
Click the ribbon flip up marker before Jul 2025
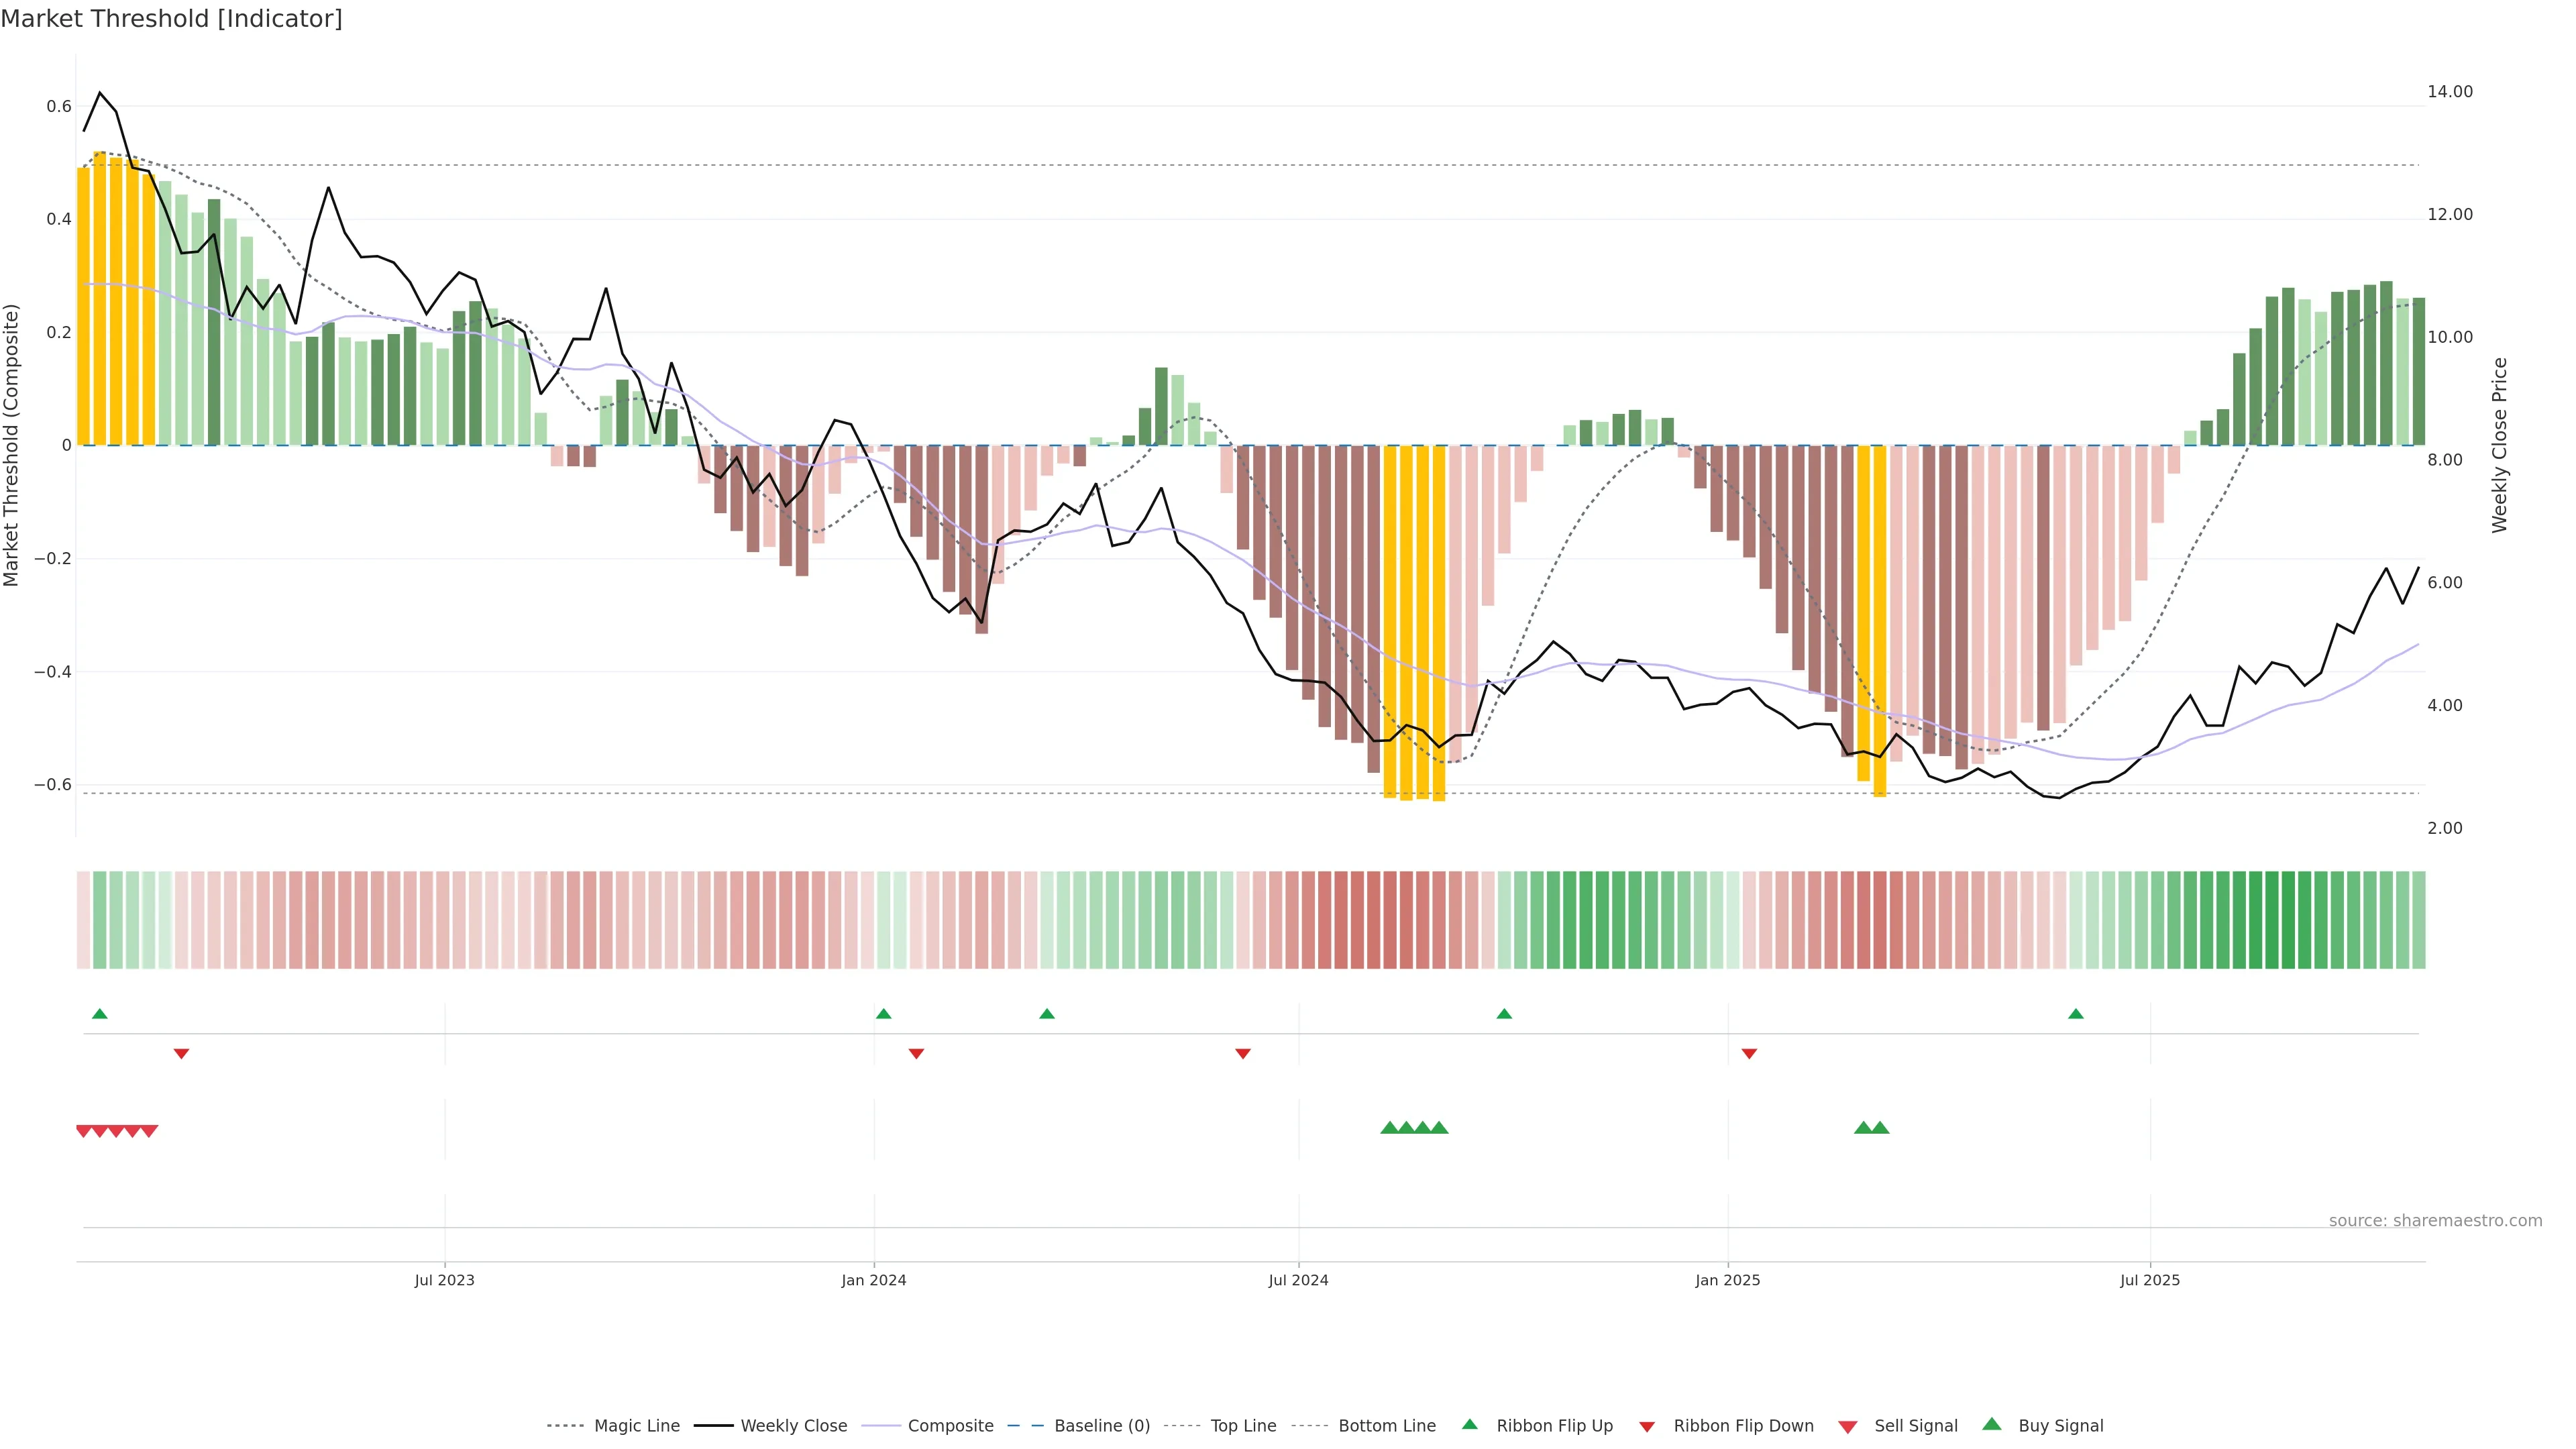tap(2075, 1014)
